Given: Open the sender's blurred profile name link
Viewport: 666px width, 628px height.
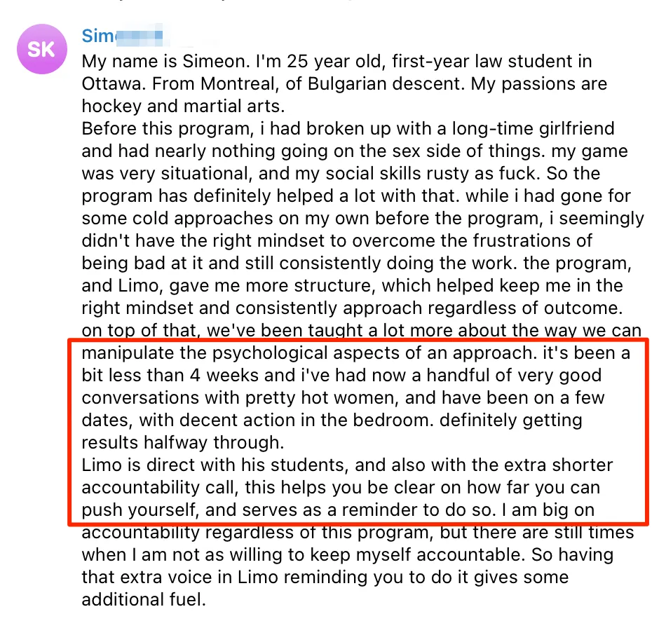Looking at the screenshot, I should coord(122,36).
